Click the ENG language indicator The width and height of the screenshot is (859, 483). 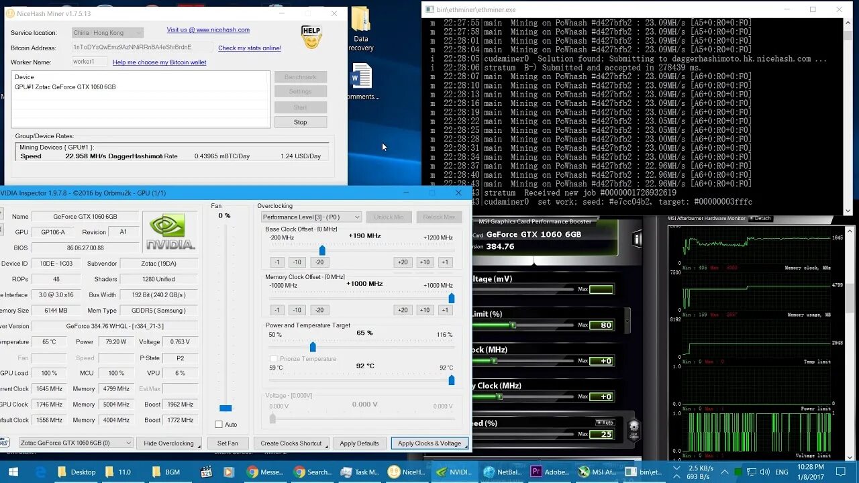coord(782,472)
